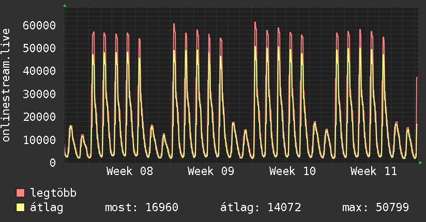Image resolution: width=426 pixels, height=222 pixels.
Task: Click the átlag: 14072 statistic
Action: tap(261, 208)
